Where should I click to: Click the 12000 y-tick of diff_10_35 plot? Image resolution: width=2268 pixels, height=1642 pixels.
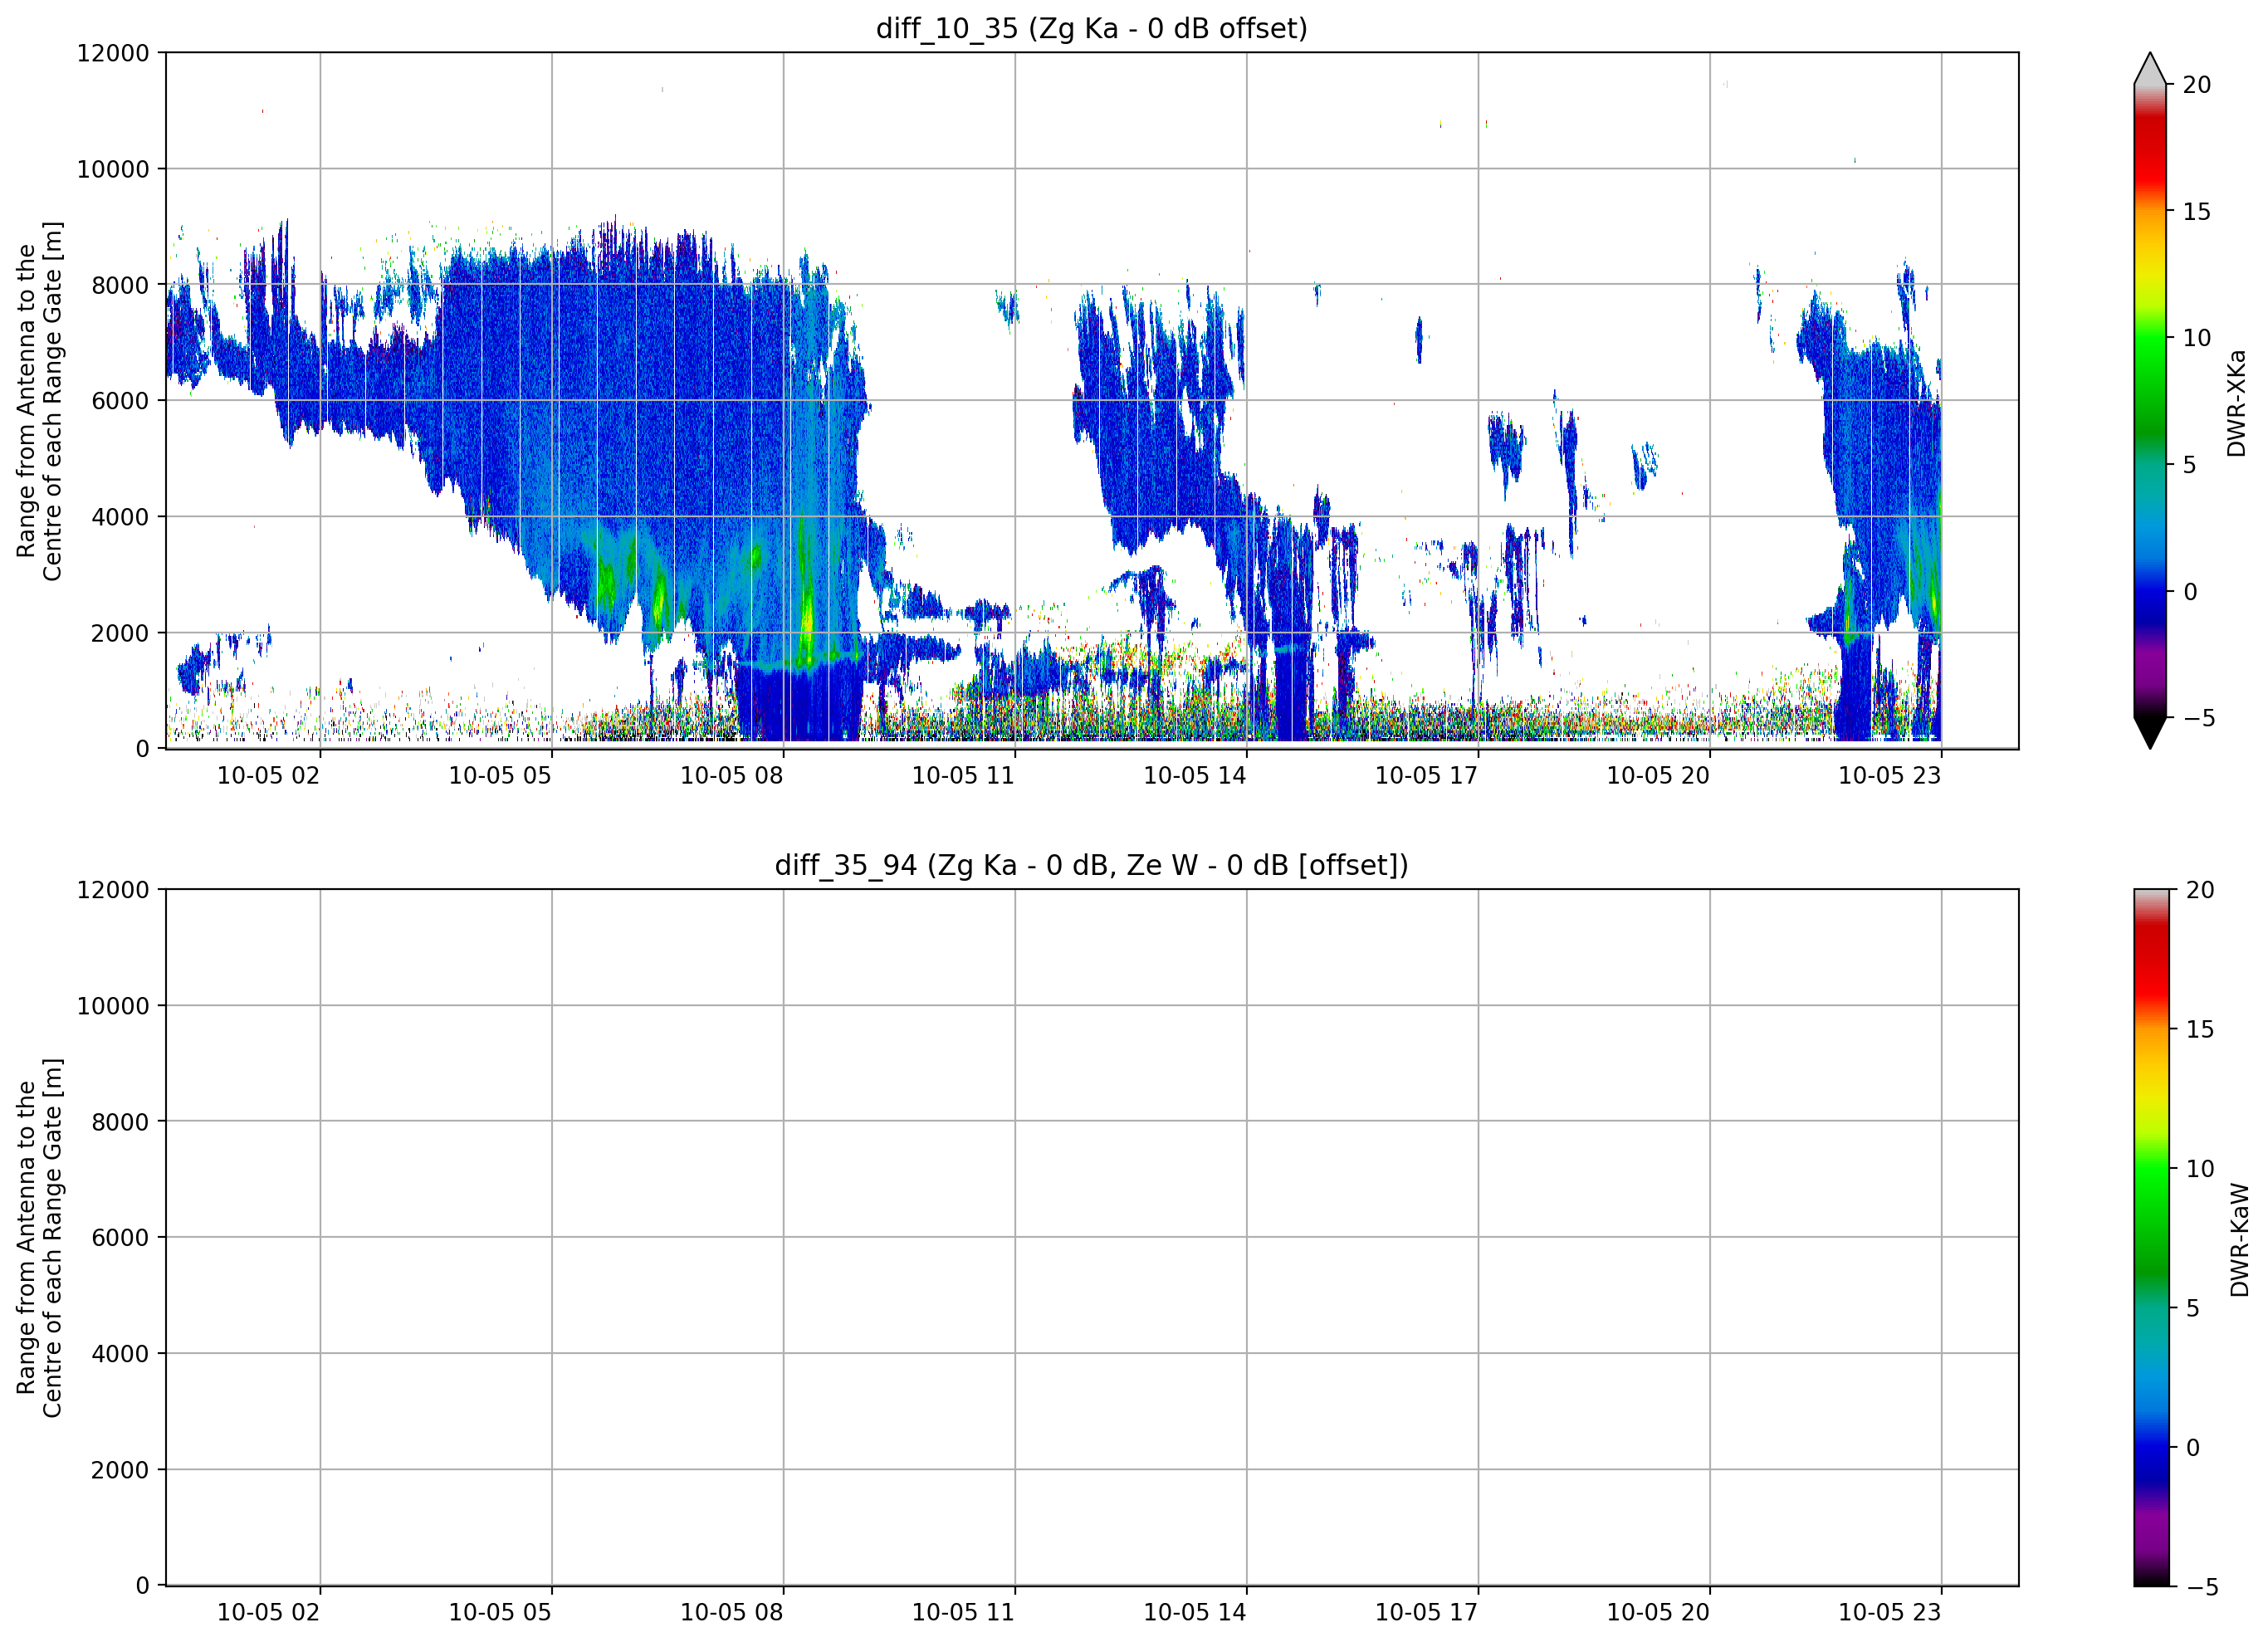113,53
